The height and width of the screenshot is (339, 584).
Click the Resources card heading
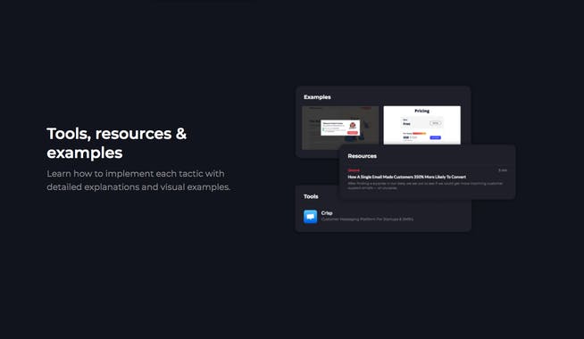pos(362,156)
